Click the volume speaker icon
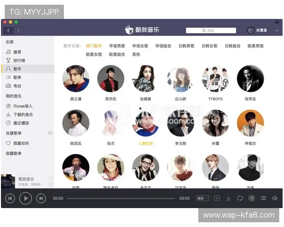This screenshot has height=227, width=284. pyautogui.click(x=275, y=199)
